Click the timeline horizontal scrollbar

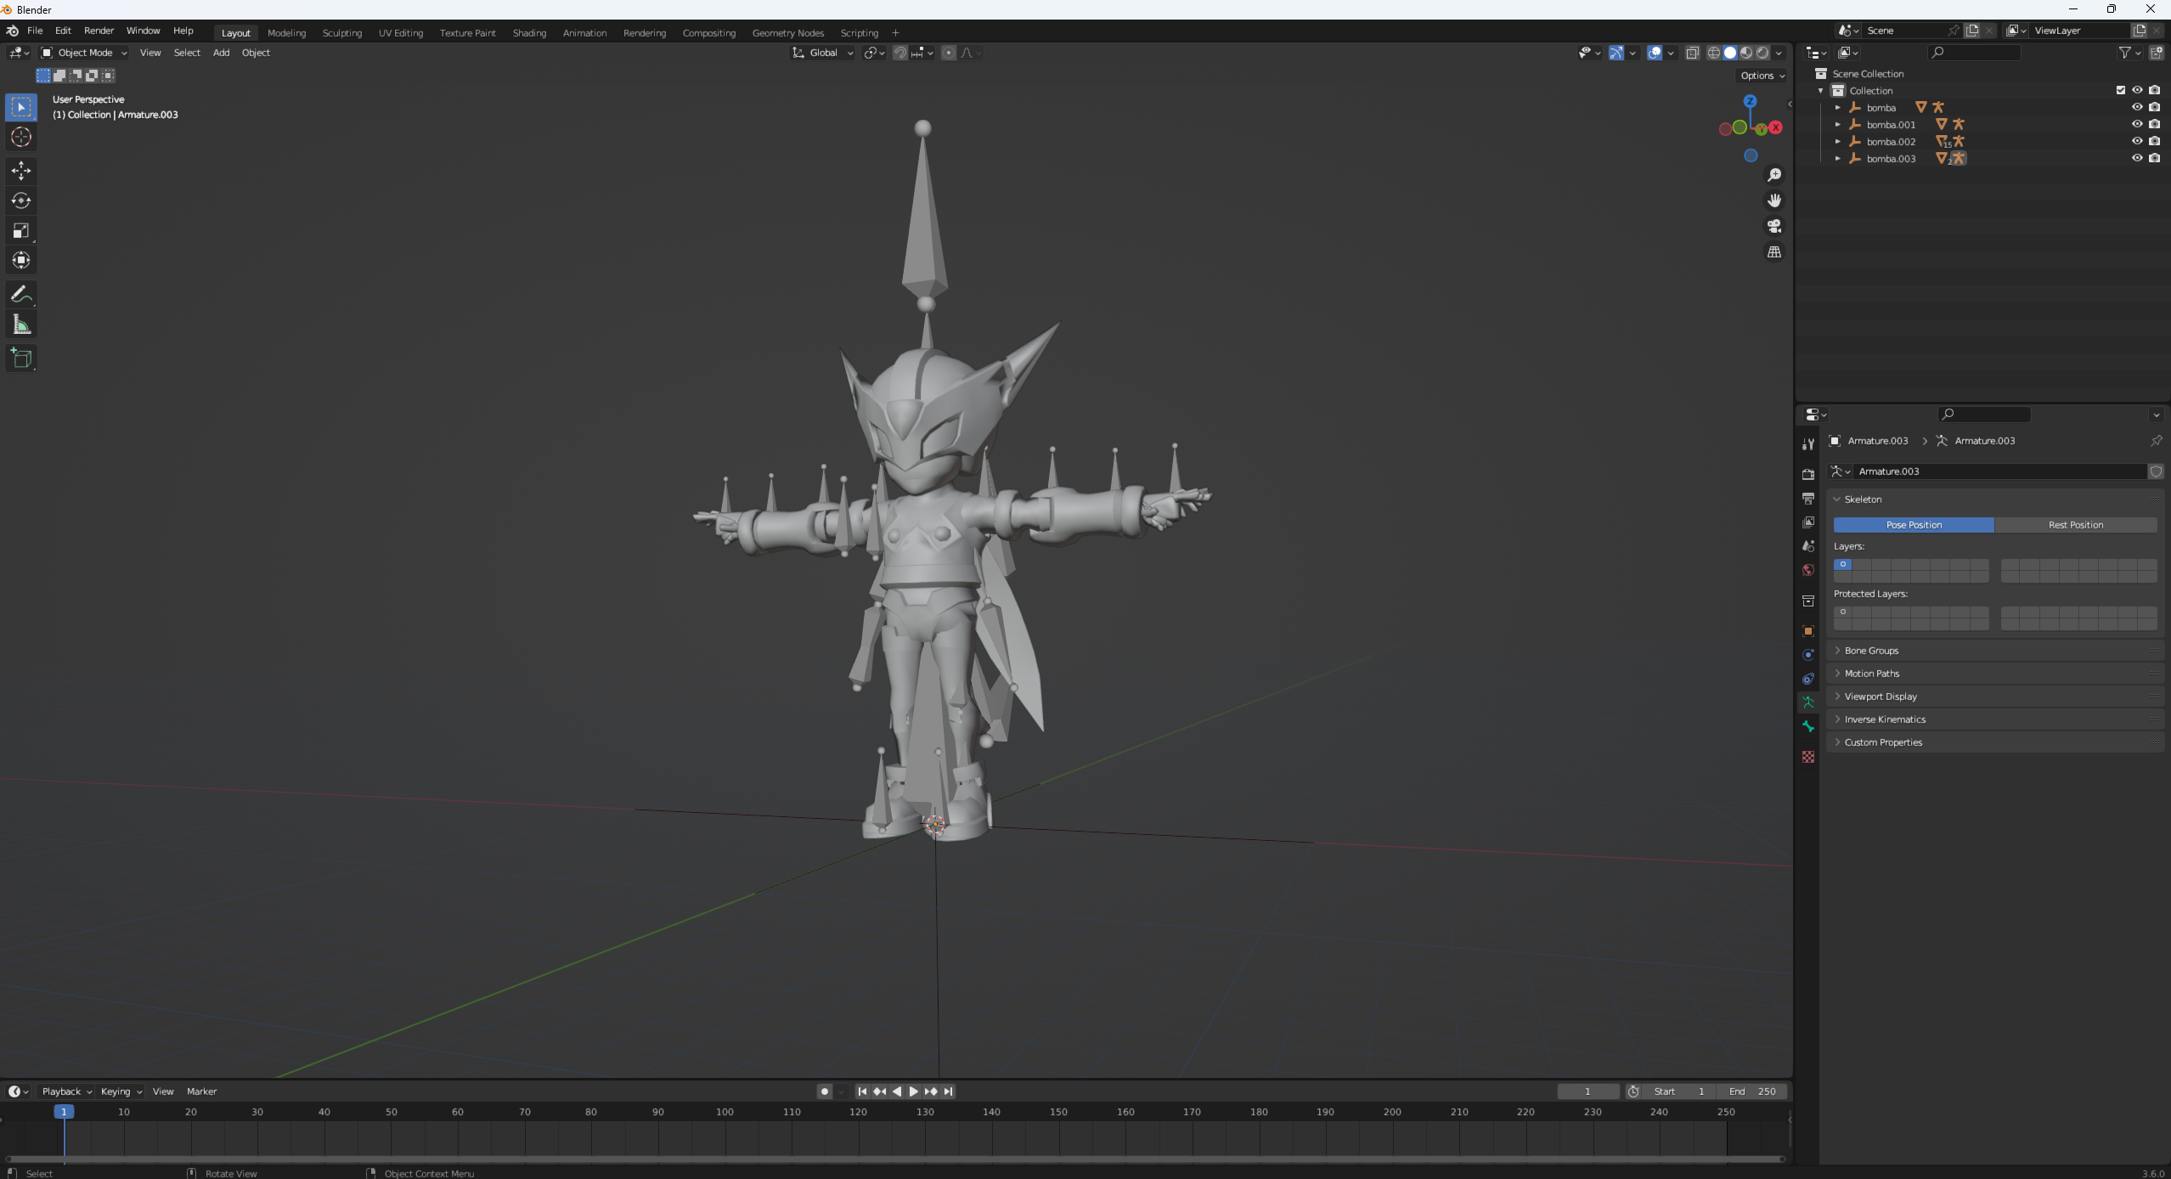894,1159
